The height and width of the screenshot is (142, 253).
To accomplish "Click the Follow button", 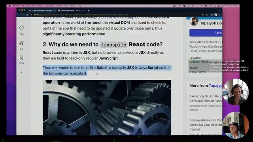I will click(206, 33).
